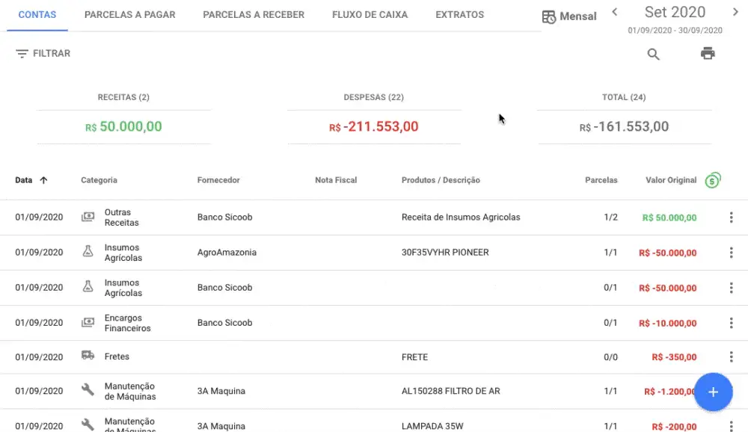Open the kebab menu on the Banco Sicoob receita row
This screenshot has width=748, height=432.
731,217
